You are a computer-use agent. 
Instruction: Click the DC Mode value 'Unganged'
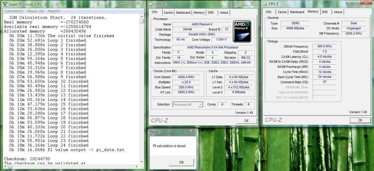pyautogui.click(x=354, y=28)
